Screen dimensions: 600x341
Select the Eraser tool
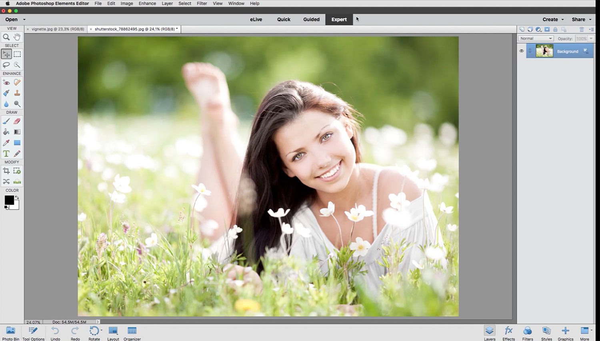(17, 121)
